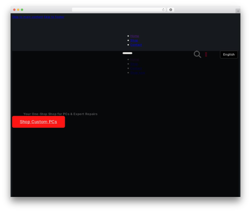Click the downloads icon in the browser toolbar
The width and height of the screenshot is (251, 212).
coord(171,10)
